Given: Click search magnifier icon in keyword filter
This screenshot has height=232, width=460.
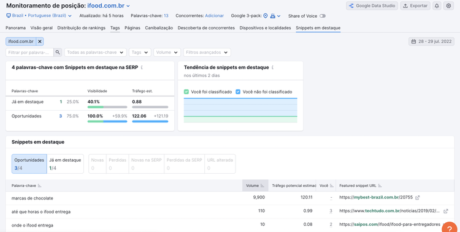Looking at the screenshot, I should (58, 53).
